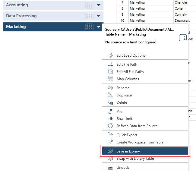196x173 pixels.
Task: Choose Row Limit
Action: [145, 119]
